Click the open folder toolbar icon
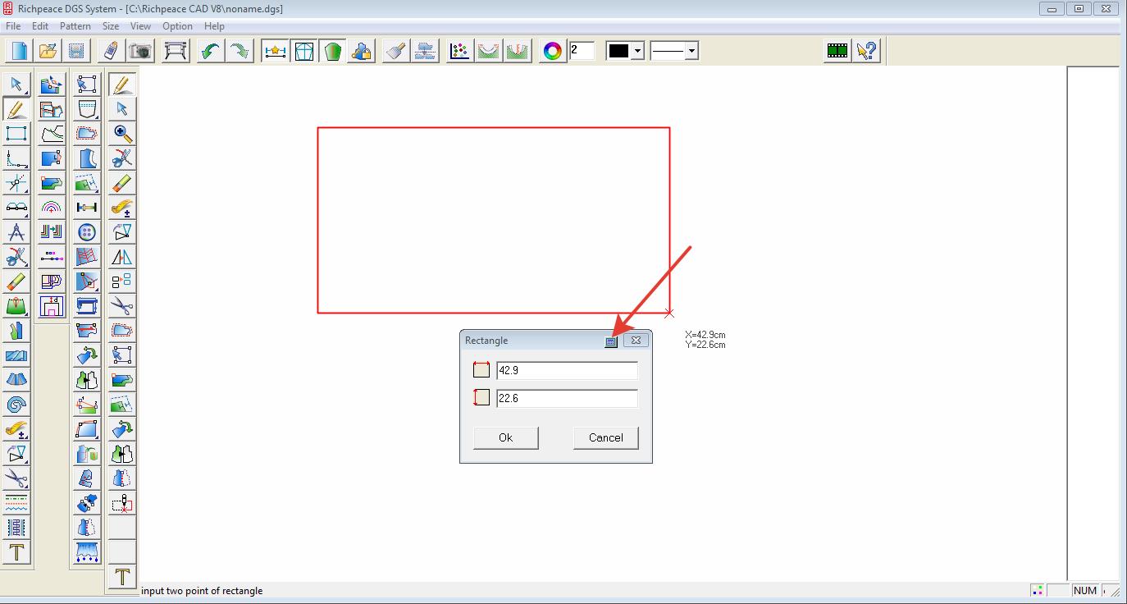 (48, 51)
